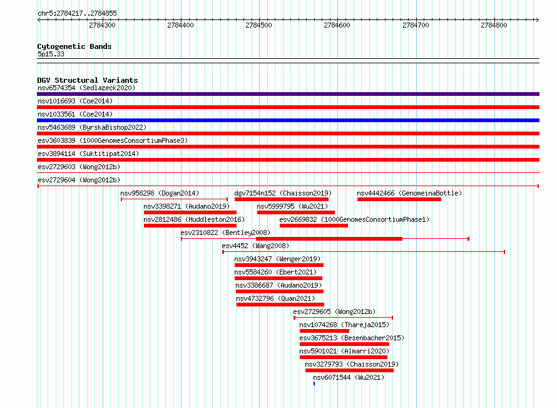
Task: Click ruler position 2784800
Action: (494, 25)
